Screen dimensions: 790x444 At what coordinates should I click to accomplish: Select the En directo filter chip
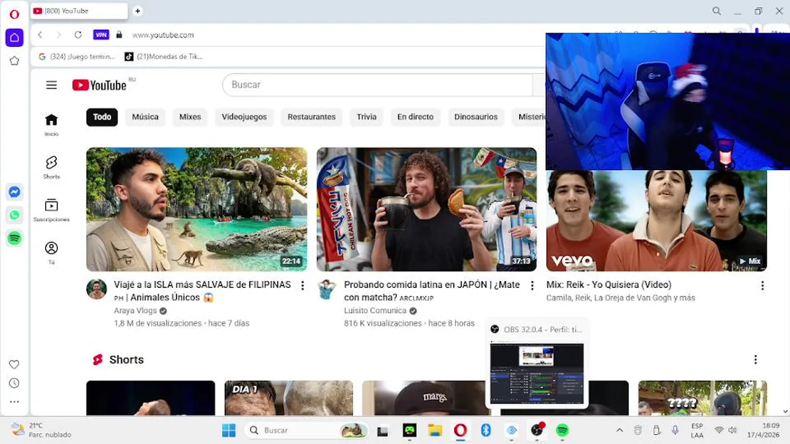tap(415, 117)
